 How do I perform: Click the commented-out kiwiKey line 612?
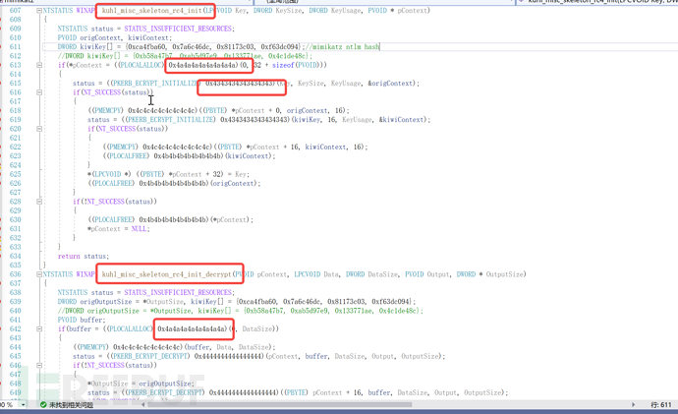[x=185, y=56]
